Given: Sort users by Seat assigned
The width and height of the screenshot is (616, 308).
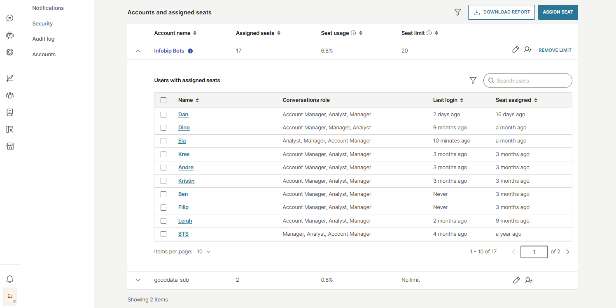Looking at the screenshot, I should click(536, 100).
